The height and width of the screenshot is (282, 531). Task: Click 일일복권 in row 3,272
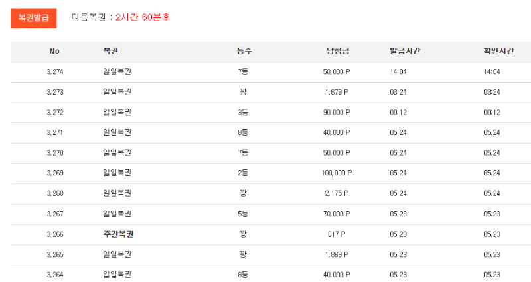click(x=117, y=112)
